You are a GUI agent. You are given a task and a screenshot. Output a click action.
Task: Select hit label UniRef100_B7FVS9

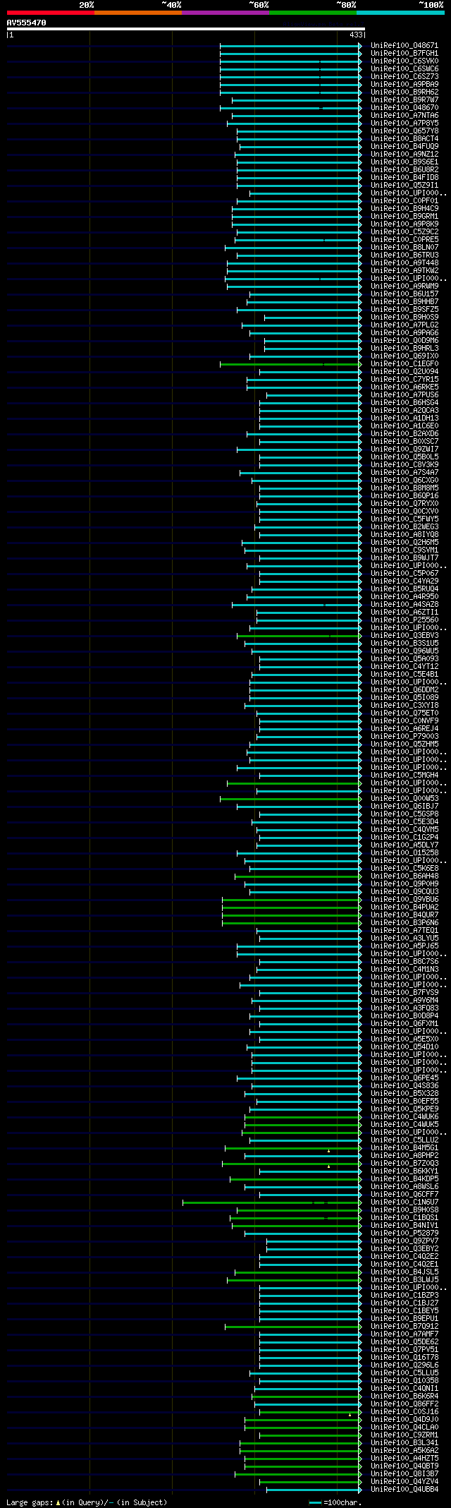tap(404, 992)
